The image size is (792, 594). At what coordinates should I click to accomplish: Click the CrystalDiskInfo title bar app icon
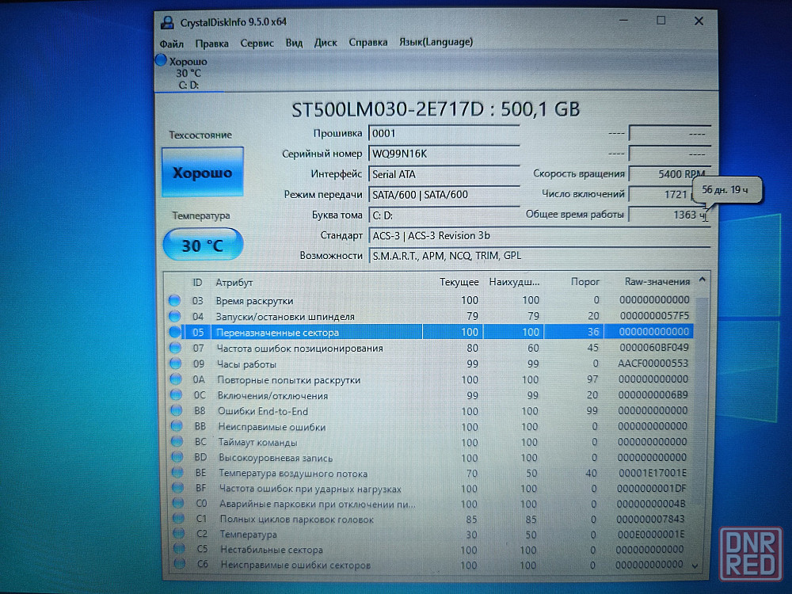click(x=167, y=23)
